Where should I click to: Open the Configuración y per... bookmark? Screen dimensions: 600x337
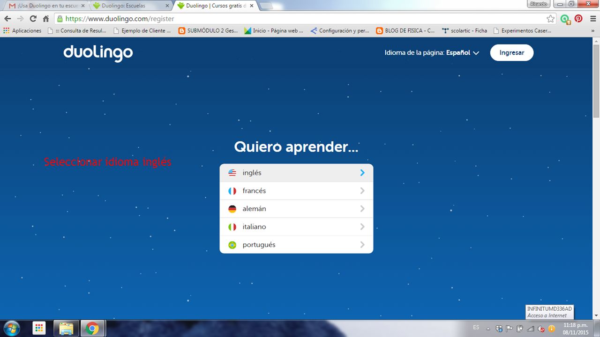(x=340, y=30)
